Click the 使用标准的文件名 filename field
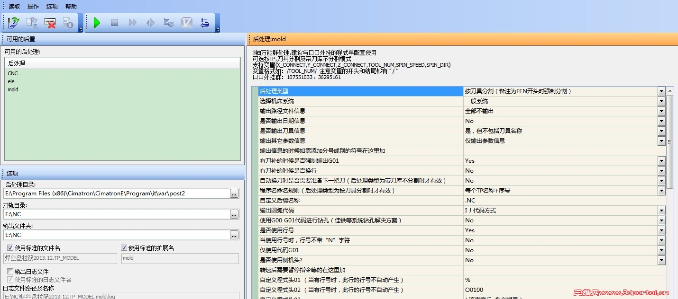The image size is (678, 299). pos(60,258)
